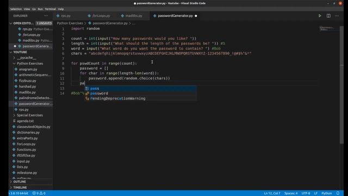Click the password variable suggestion icon
Screen dimensions: 348x196
point(87,93)
